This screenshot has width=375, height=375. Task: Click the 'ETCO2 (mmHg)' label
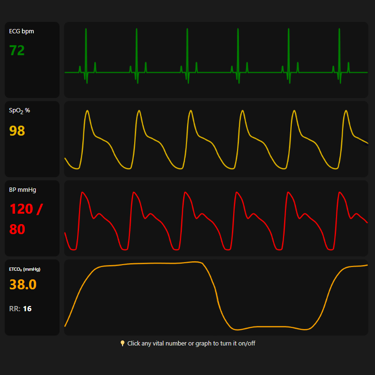[x=25, y=269]
